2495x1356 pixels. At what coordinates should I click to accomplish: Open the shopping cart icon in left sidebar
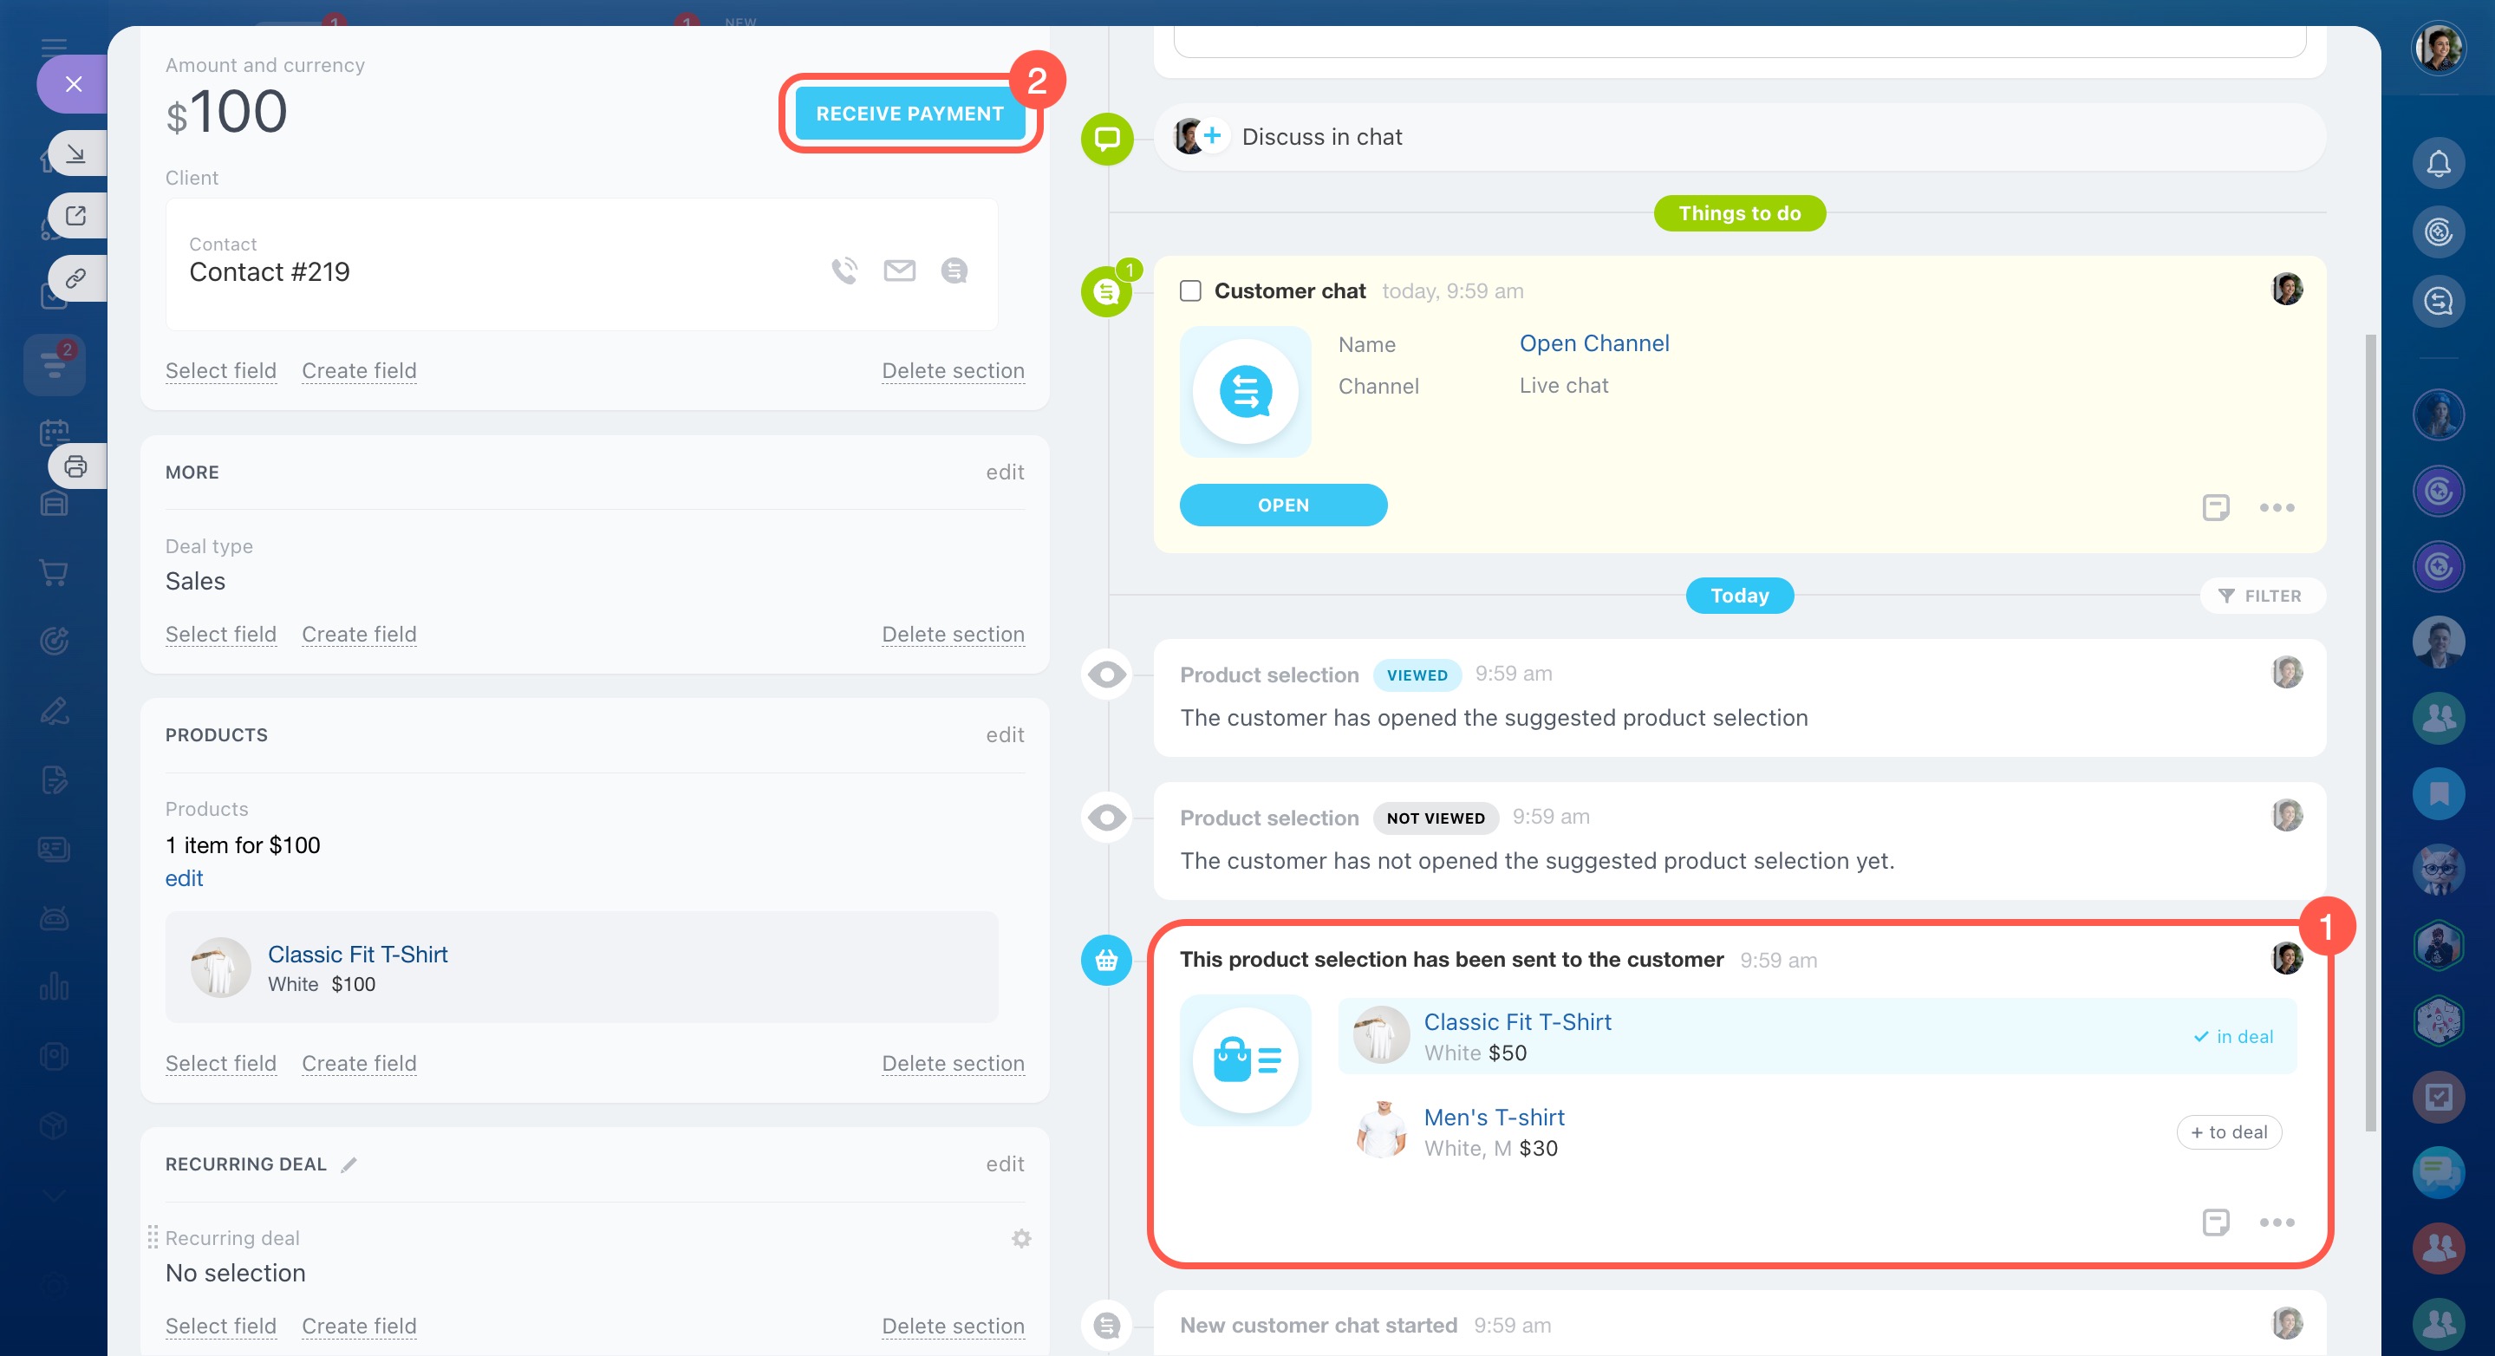(x=55, y=572)
